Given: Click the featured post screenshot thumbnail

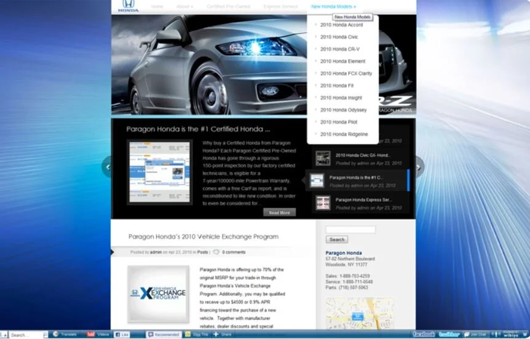Looking at the screenshot, I should point(159,172).
